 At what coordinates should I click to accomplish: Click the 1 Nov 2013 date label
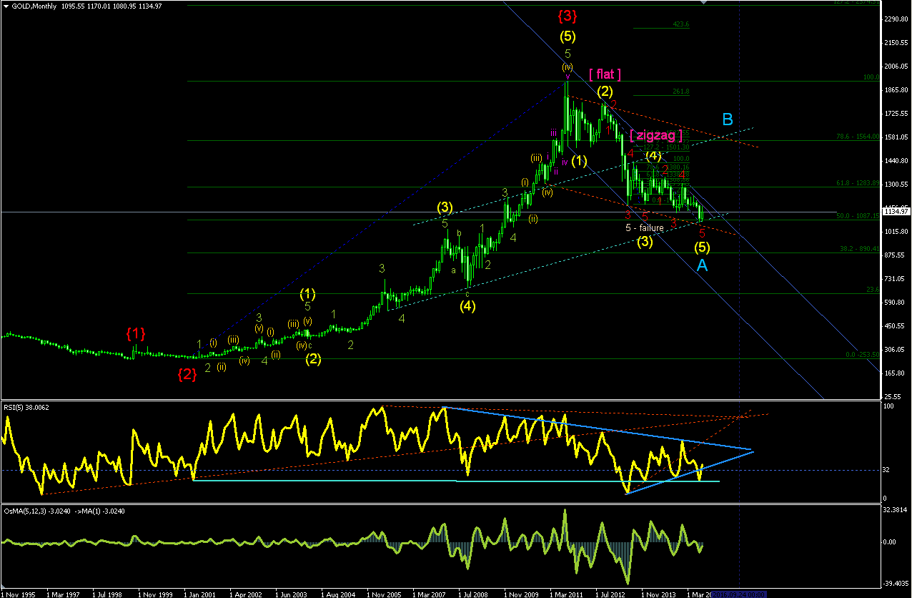[x=660, y=594]
